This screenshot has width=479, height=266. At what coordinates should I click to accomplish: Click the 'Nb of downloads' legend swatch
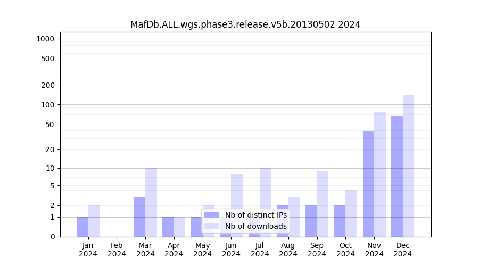[211, 226]
